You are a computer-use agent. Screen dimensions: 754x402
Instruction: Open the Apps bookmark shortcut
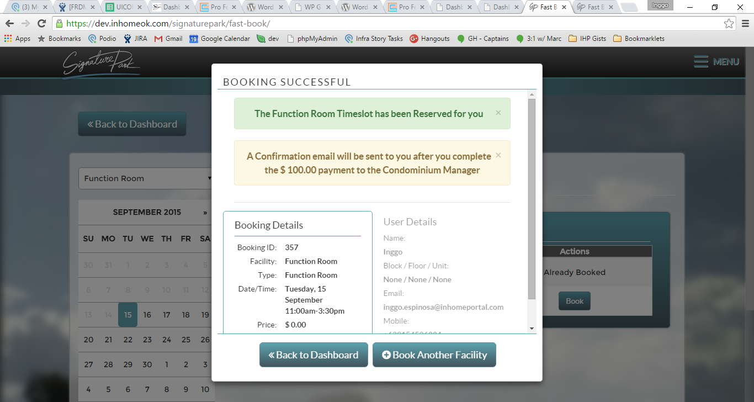(17, 39)
